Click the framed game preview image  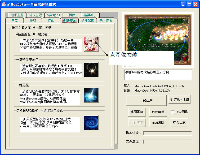coord(158,40)
